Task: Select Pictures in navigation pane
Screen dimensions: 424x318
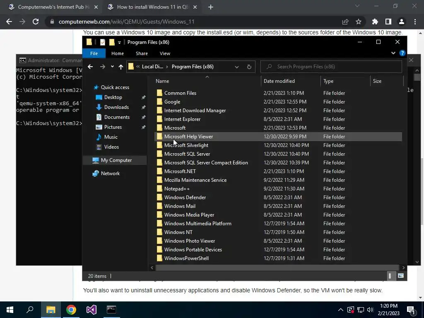Action: coord(113,127)
